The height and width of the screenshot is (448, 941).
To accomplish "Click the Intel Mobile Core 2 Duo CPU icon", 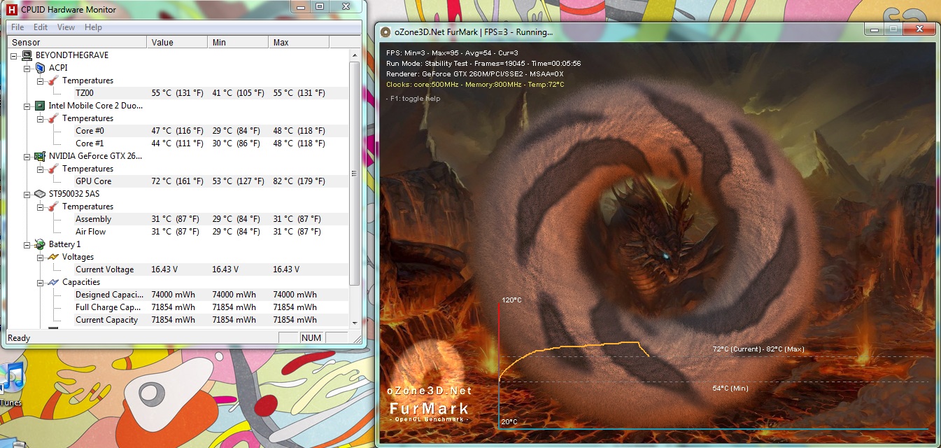I will [40, 106].
